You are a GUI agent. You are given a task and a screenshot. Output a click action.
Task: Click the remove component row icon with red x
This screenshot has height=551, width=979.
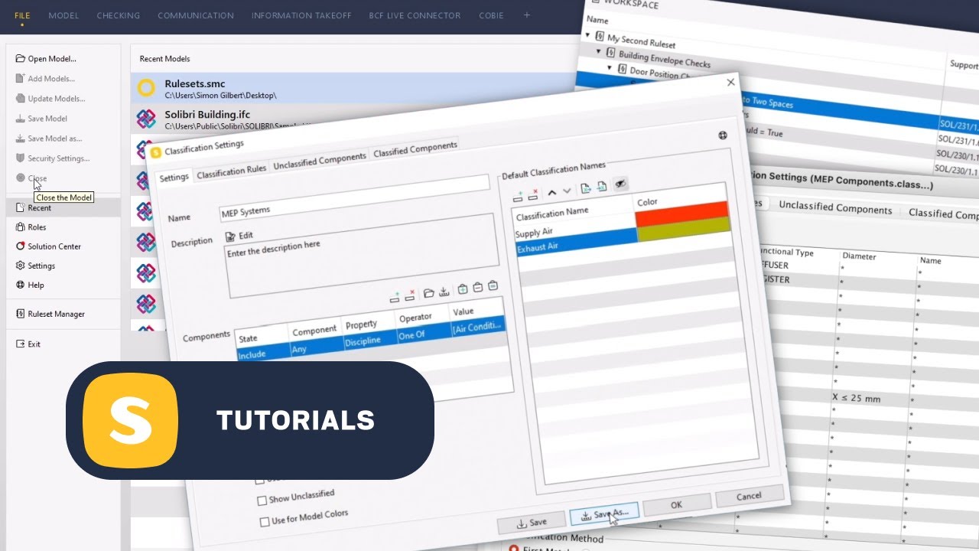410,294
